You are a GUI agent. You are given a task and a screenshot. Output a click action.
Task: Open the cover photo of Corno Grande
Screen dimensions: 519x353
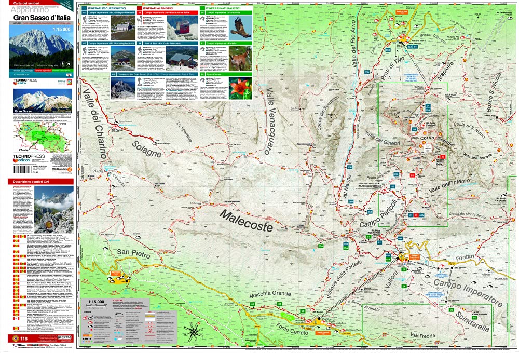pyautogui.click(x=42, y=46)
